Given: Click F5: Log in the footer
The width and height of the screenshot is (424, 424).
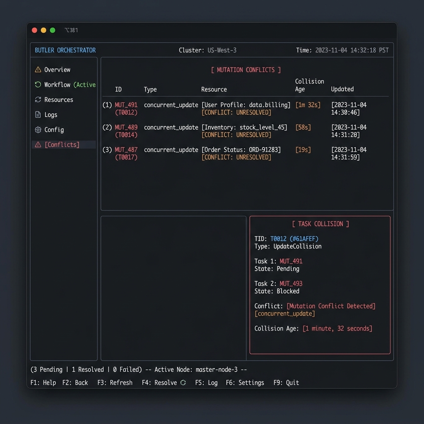Looking at the screenshot, I should 206,383.
